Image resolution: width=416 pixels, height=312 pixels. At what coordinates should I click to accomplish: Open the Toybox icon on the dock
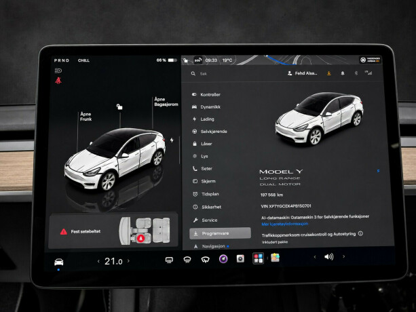point(275,257)
